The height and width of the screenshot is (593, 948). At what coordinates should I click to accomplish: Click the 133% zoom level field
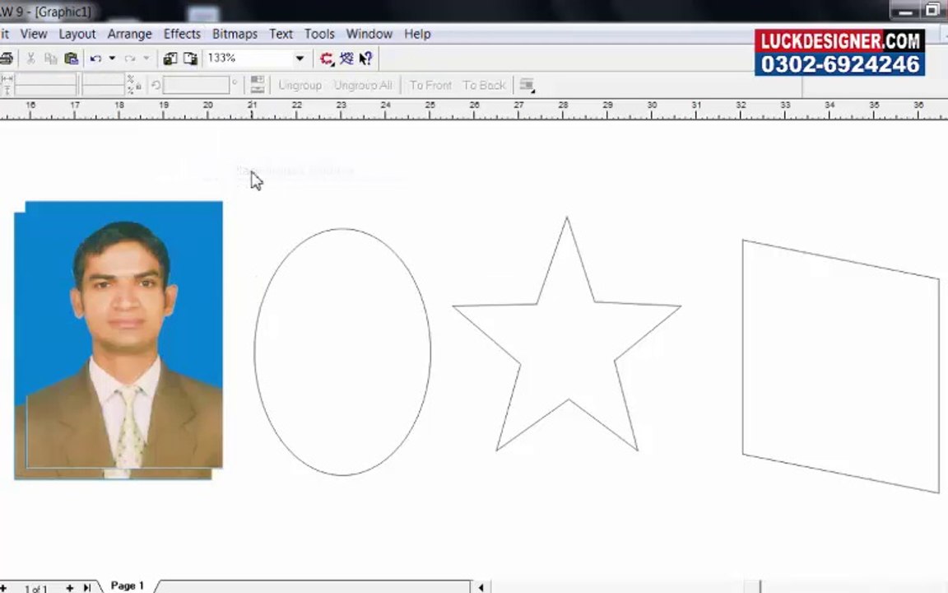point(249,58)
